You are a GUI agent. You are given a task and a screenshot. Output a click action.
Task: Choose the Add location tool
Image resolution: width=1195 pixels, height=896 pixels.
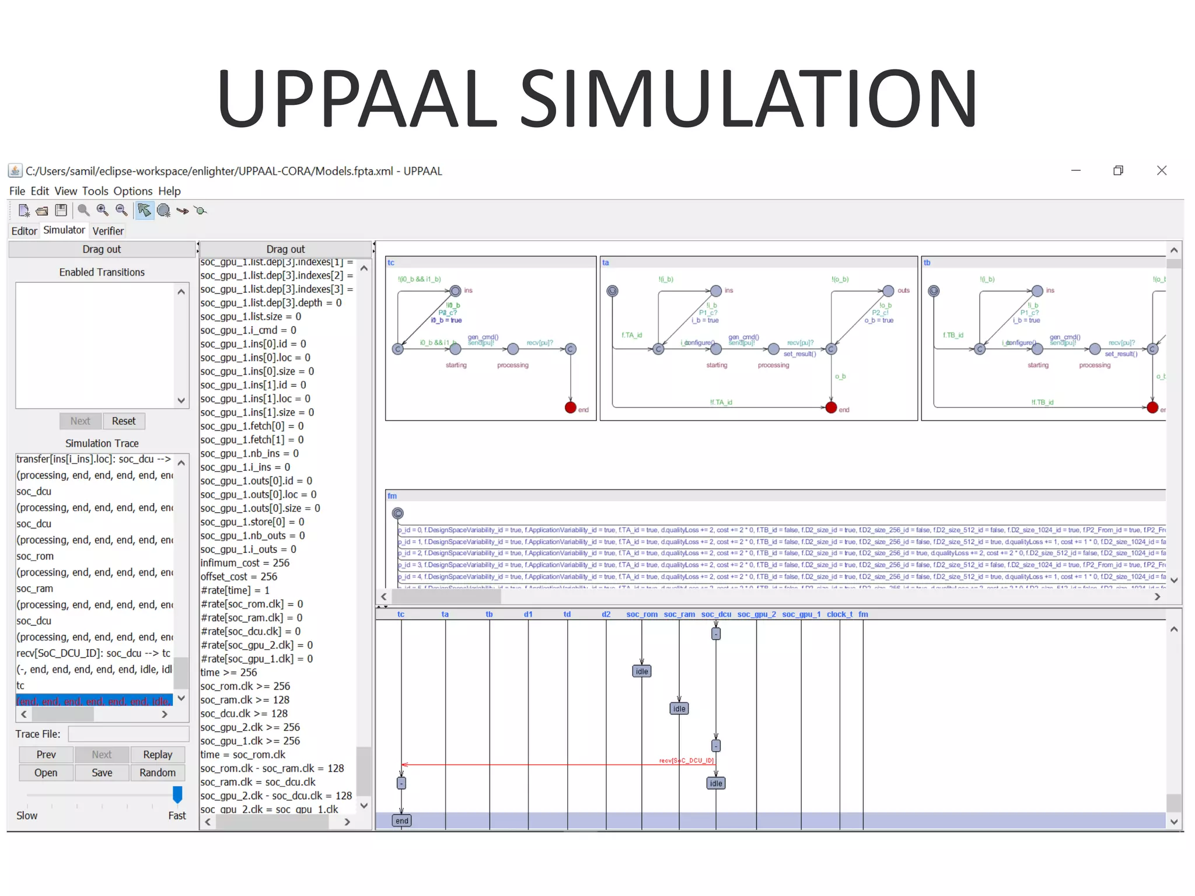pyautogui.click(x=164, y=211)
